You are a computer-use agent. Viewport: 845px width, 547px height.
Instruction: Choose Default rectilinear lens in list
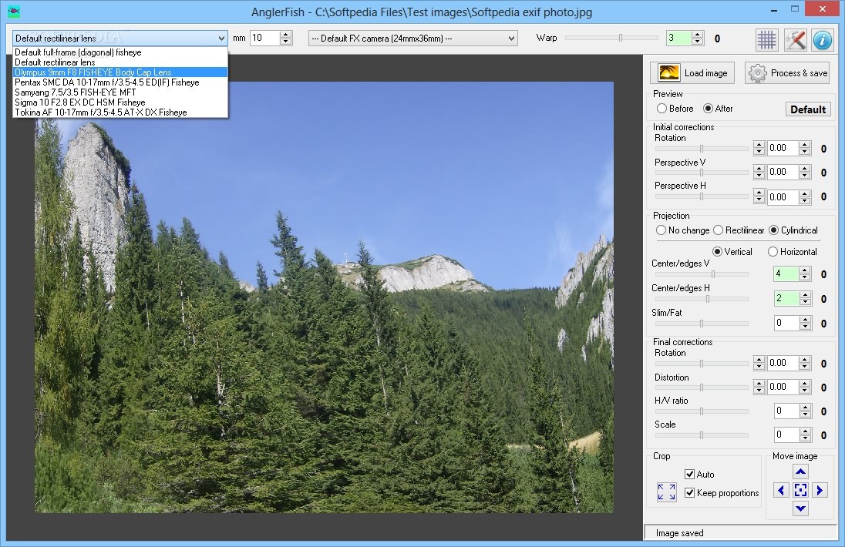click(120, 62)
